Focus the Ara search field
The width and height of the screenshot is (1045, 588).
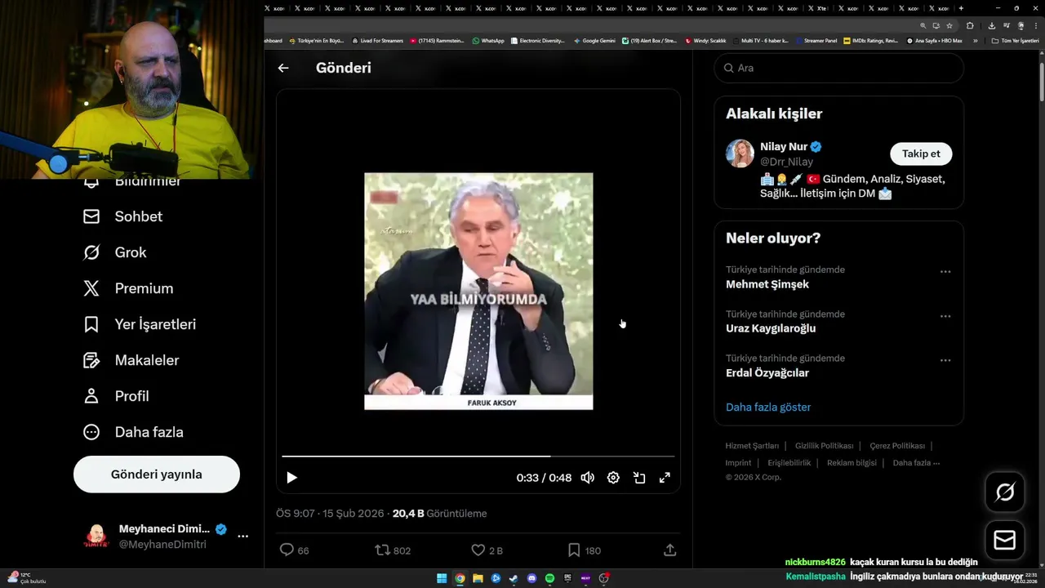(838, 68)
